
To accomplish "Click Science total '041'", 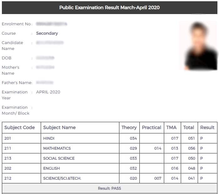I will pyautogui.click(x=191, y=178).
